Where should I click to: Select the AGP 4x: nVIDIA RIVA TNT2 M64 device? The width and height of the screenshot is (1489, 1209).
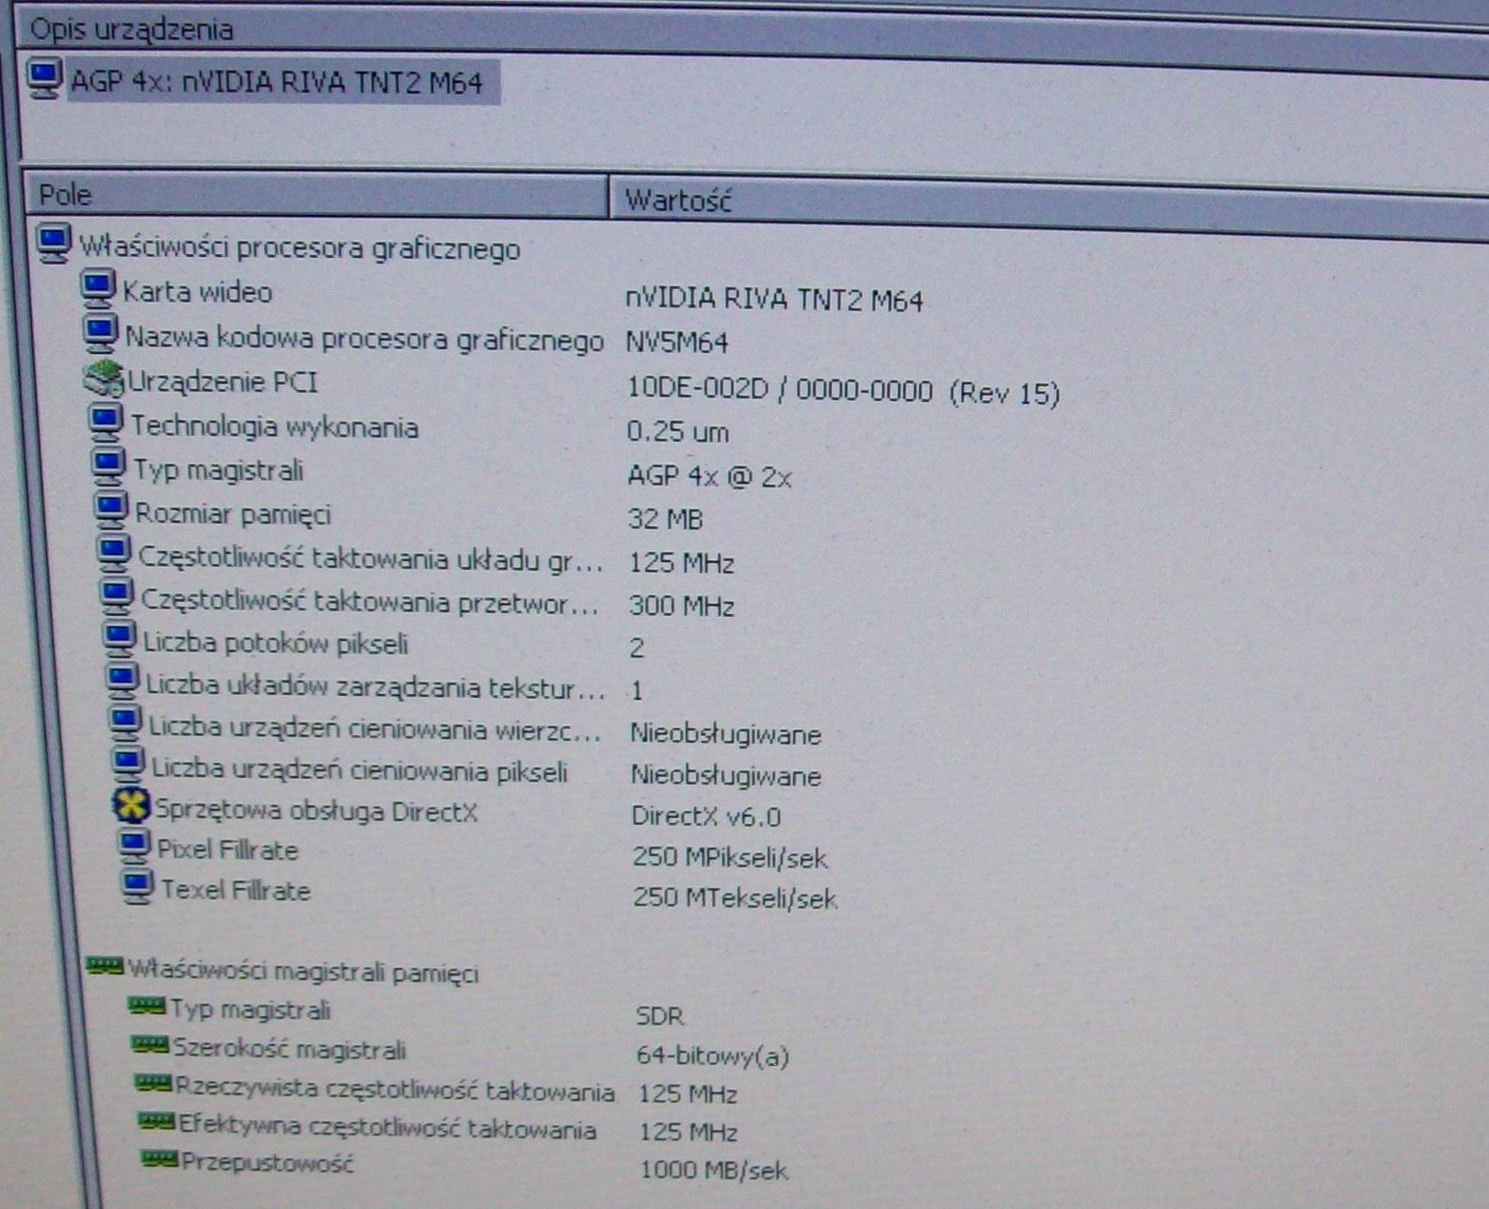click(x=276, y=83)
